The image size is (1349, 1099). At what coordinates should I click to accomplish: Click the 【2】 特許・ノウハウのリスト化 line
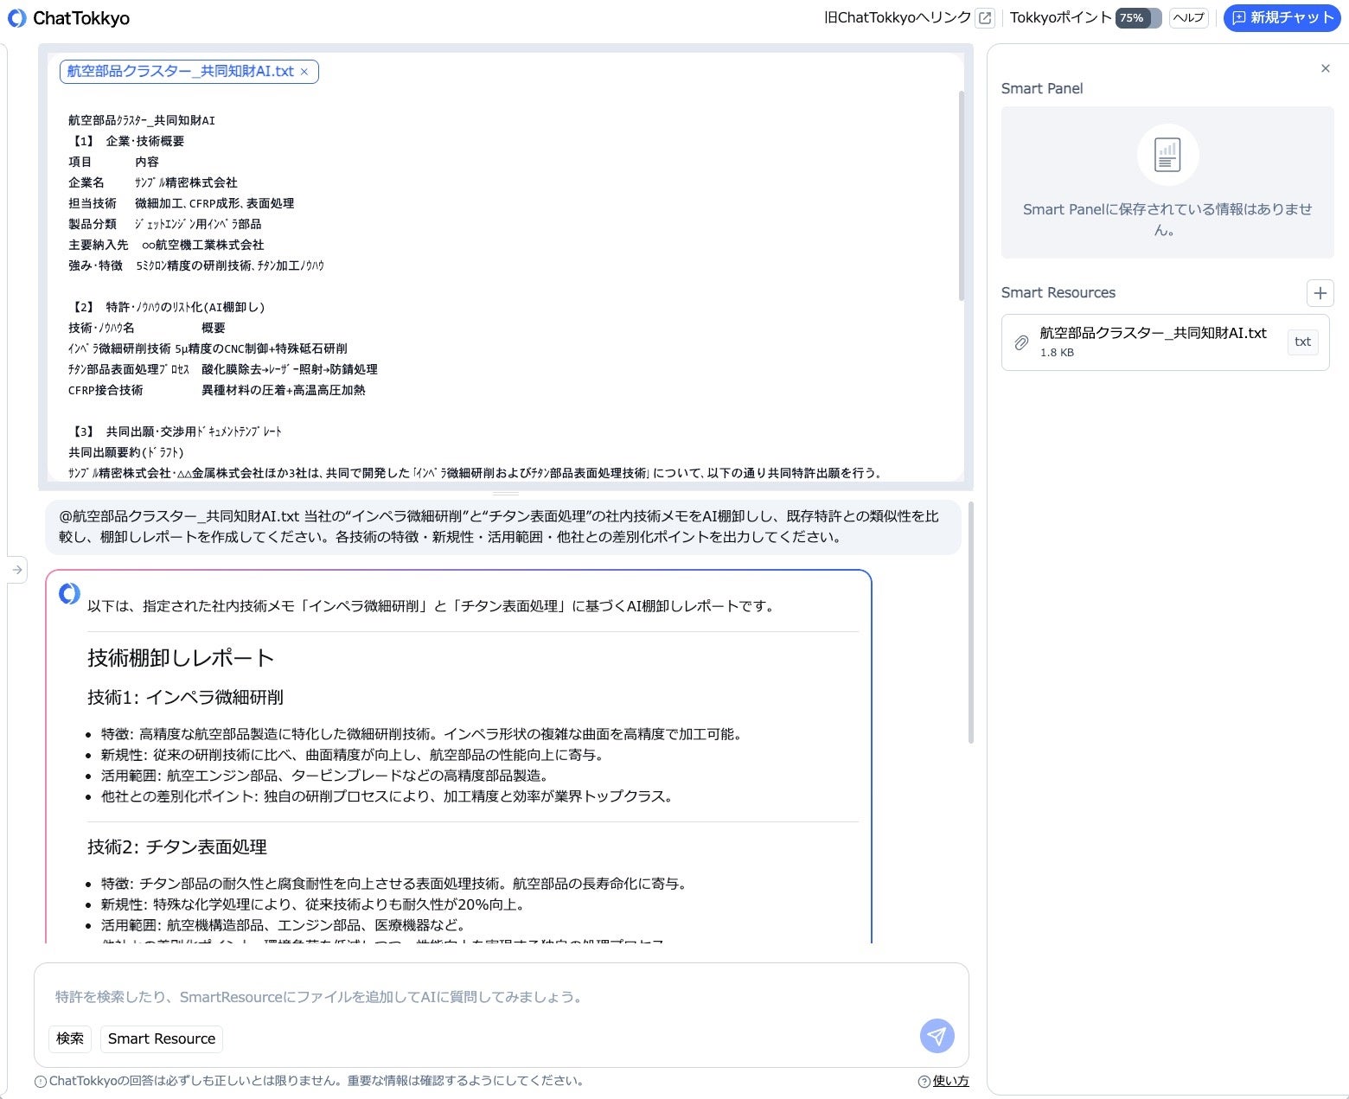click(x=167, y=307)
